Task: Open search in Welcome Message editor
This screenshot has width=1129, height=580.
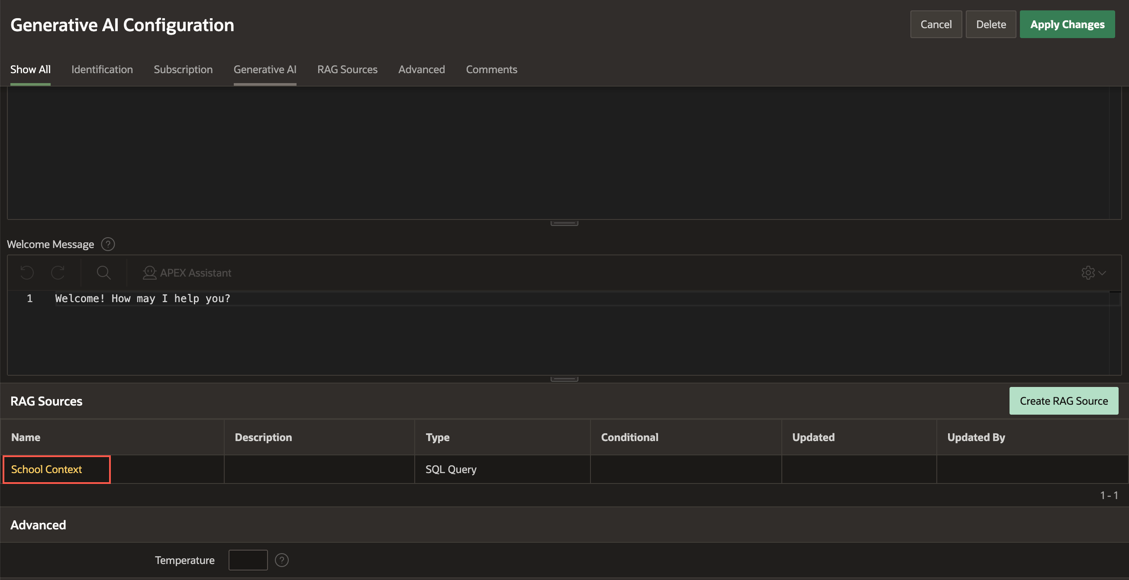Action: click(x=104, y=273)
